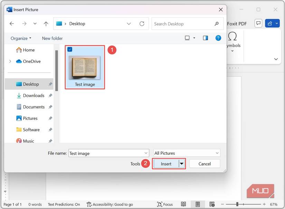The width and height of the screenshot is (285, 209).
Task: Click the Share button in Word
Action: point(270,23)
